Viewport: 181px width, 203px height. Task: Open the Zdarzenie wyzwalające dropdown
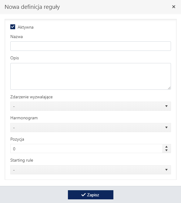[91, 106]
